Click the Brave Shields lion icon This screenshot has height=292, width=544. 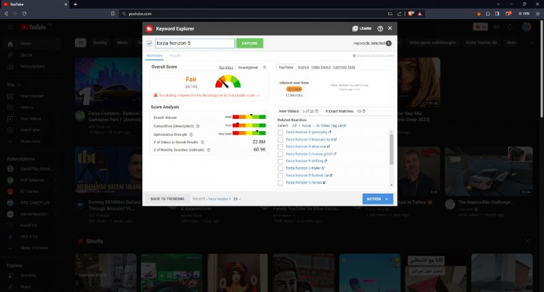411,14
